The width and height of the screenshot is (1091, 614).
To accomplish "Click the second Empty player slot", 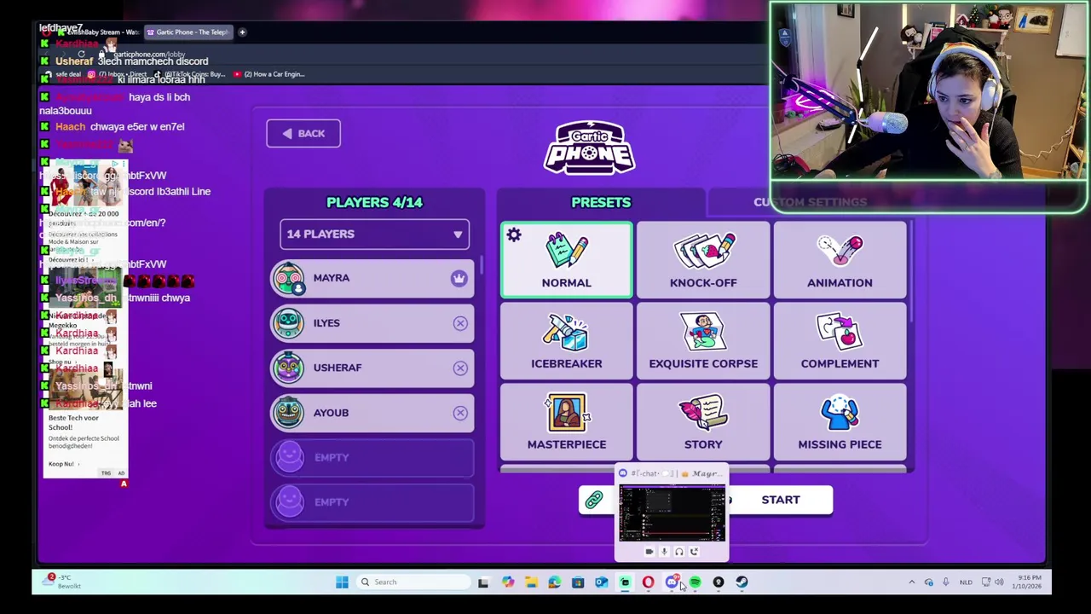I will 372,502.
